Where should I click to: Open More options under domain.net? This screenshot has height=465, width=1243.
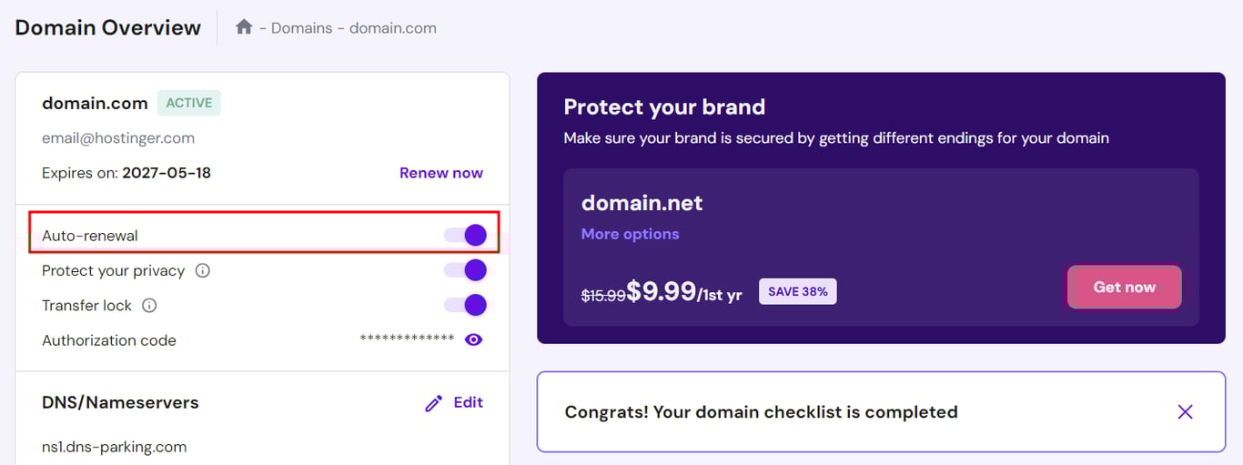630,234
